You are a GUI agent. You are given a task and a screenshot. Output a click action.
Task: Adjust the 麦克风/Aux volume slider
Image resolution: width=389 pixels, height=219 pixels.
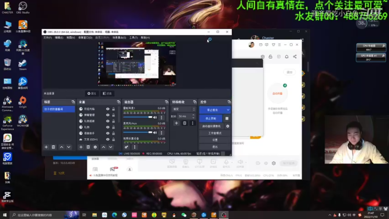138,132
